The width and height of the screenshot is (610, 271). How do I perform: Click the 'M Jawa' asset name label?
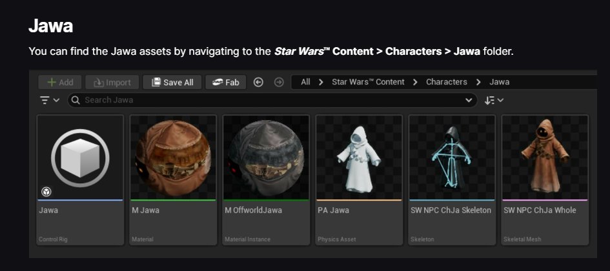(x=145, y=210)
